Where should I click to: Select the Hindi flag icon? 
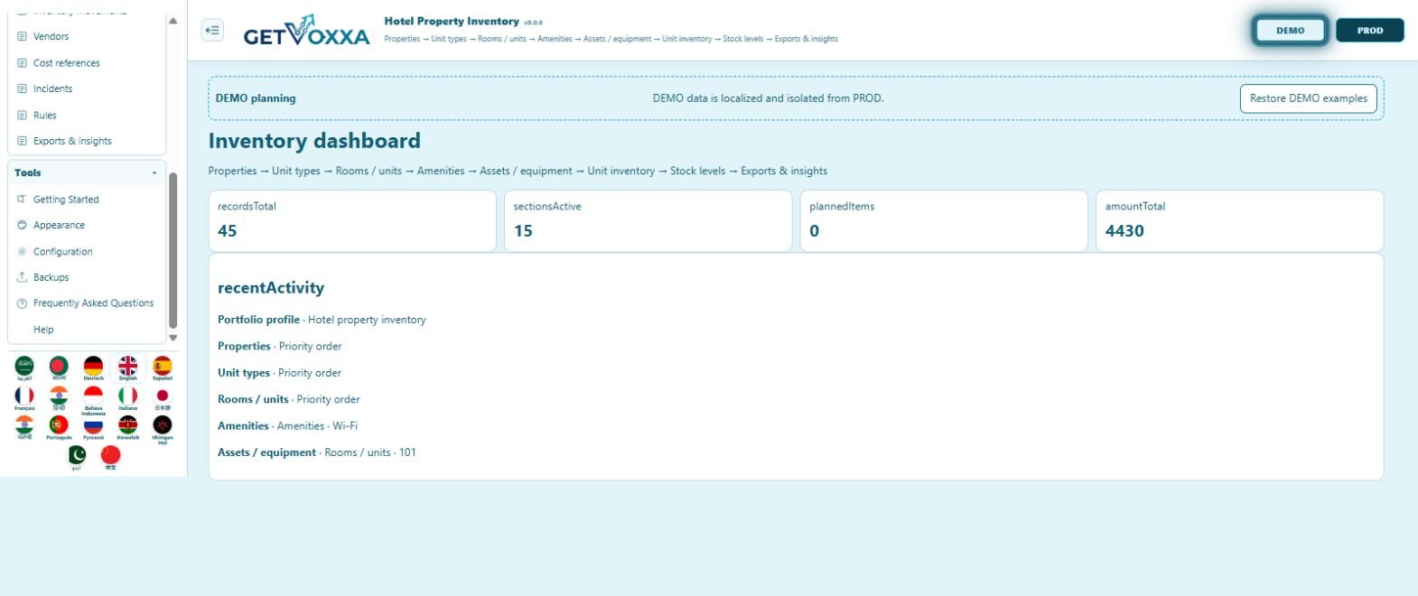pyautogui.click(x=59, y=397)
